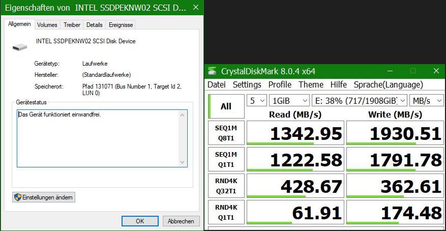Open the Settings menu in CrystalDiskMark
446x231 pixels.
[247, 84]
